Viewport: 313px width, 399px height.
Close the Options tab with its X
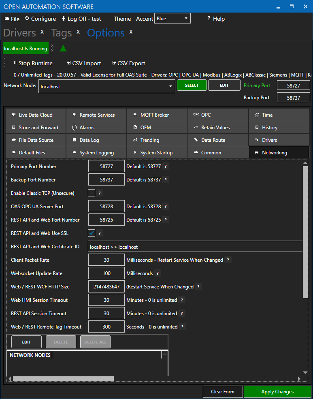(131, 32)
